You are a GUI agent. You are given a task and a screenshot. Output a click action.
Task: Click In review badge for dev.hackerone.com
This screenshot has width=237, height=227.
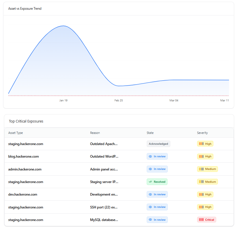point(157,194)
